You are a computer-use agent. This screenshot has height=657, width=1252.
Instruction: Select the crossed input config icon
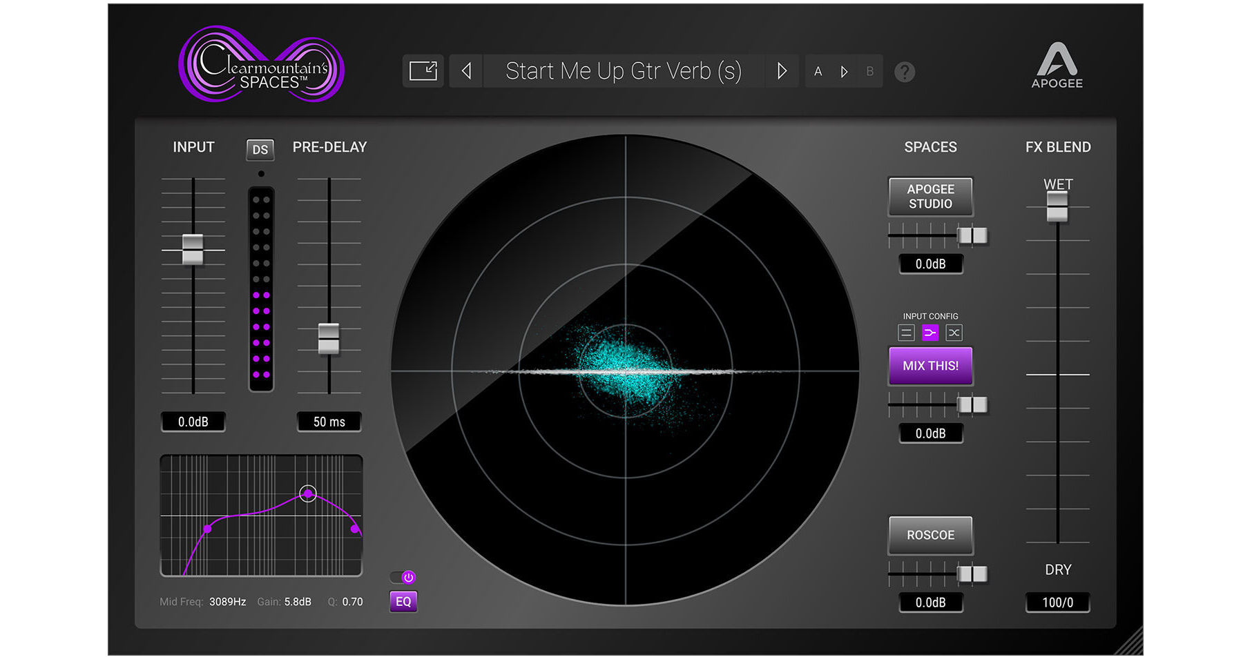[x=954, y=333]
